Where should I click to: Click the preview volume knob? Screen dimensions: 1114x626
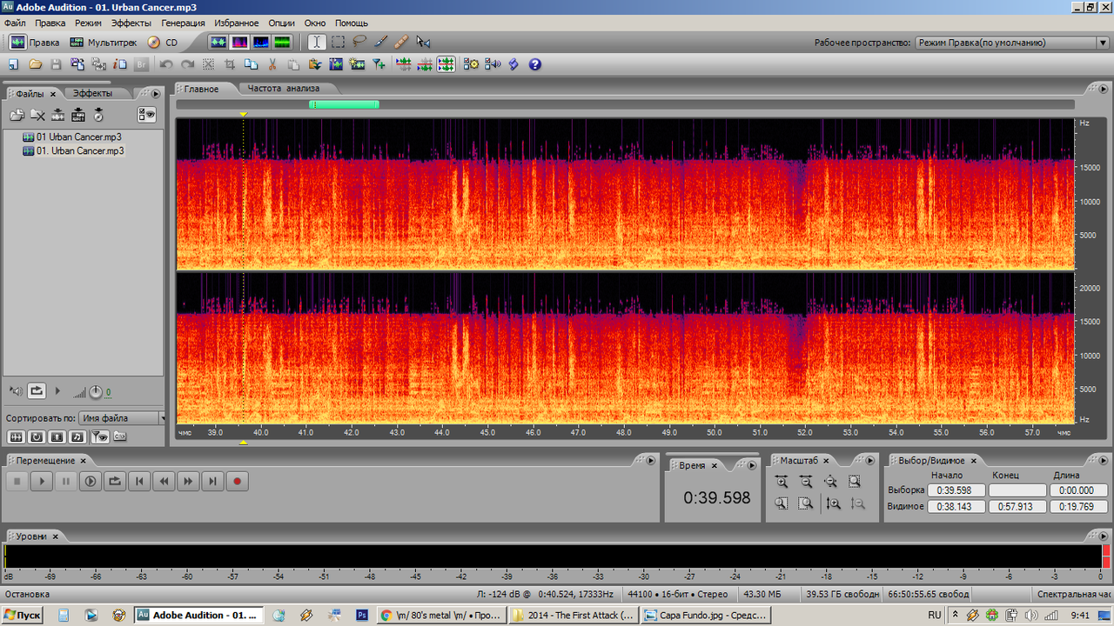point(96,392)
